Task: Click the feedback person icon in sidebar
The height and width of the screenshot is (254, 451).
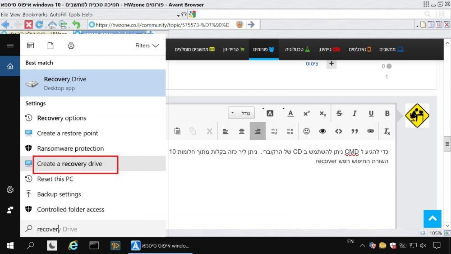Action: pos(10,210)
